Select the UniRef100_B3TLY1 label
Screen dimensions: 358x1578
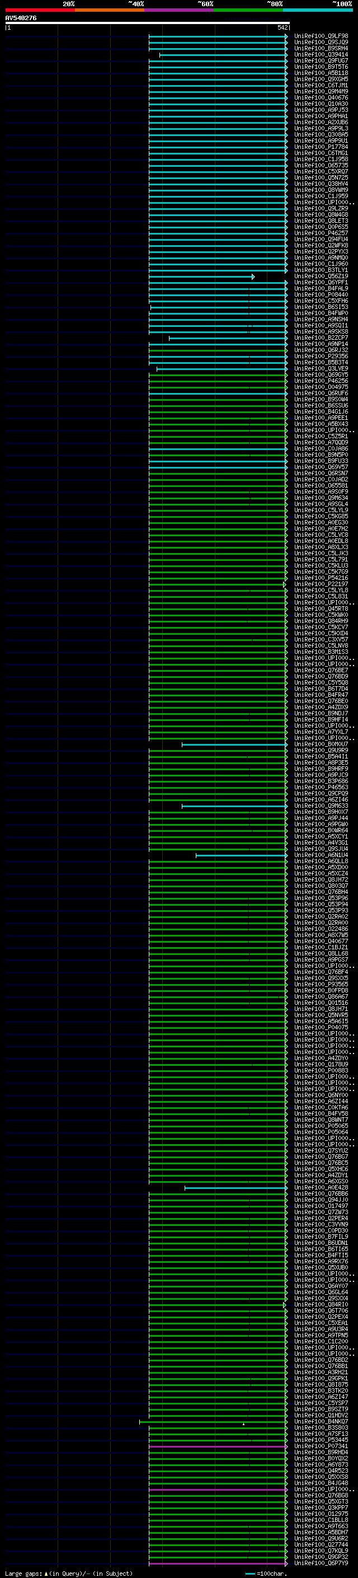click(321, 270)
